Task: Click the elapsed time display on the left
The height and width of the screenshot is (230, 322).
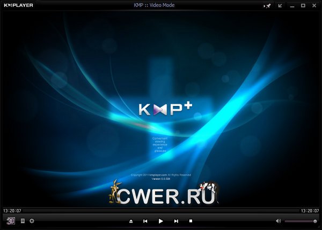Action: pos(12,211)
